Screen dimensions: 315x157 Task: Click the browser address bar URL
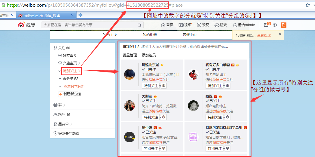(x=95, y=5)
